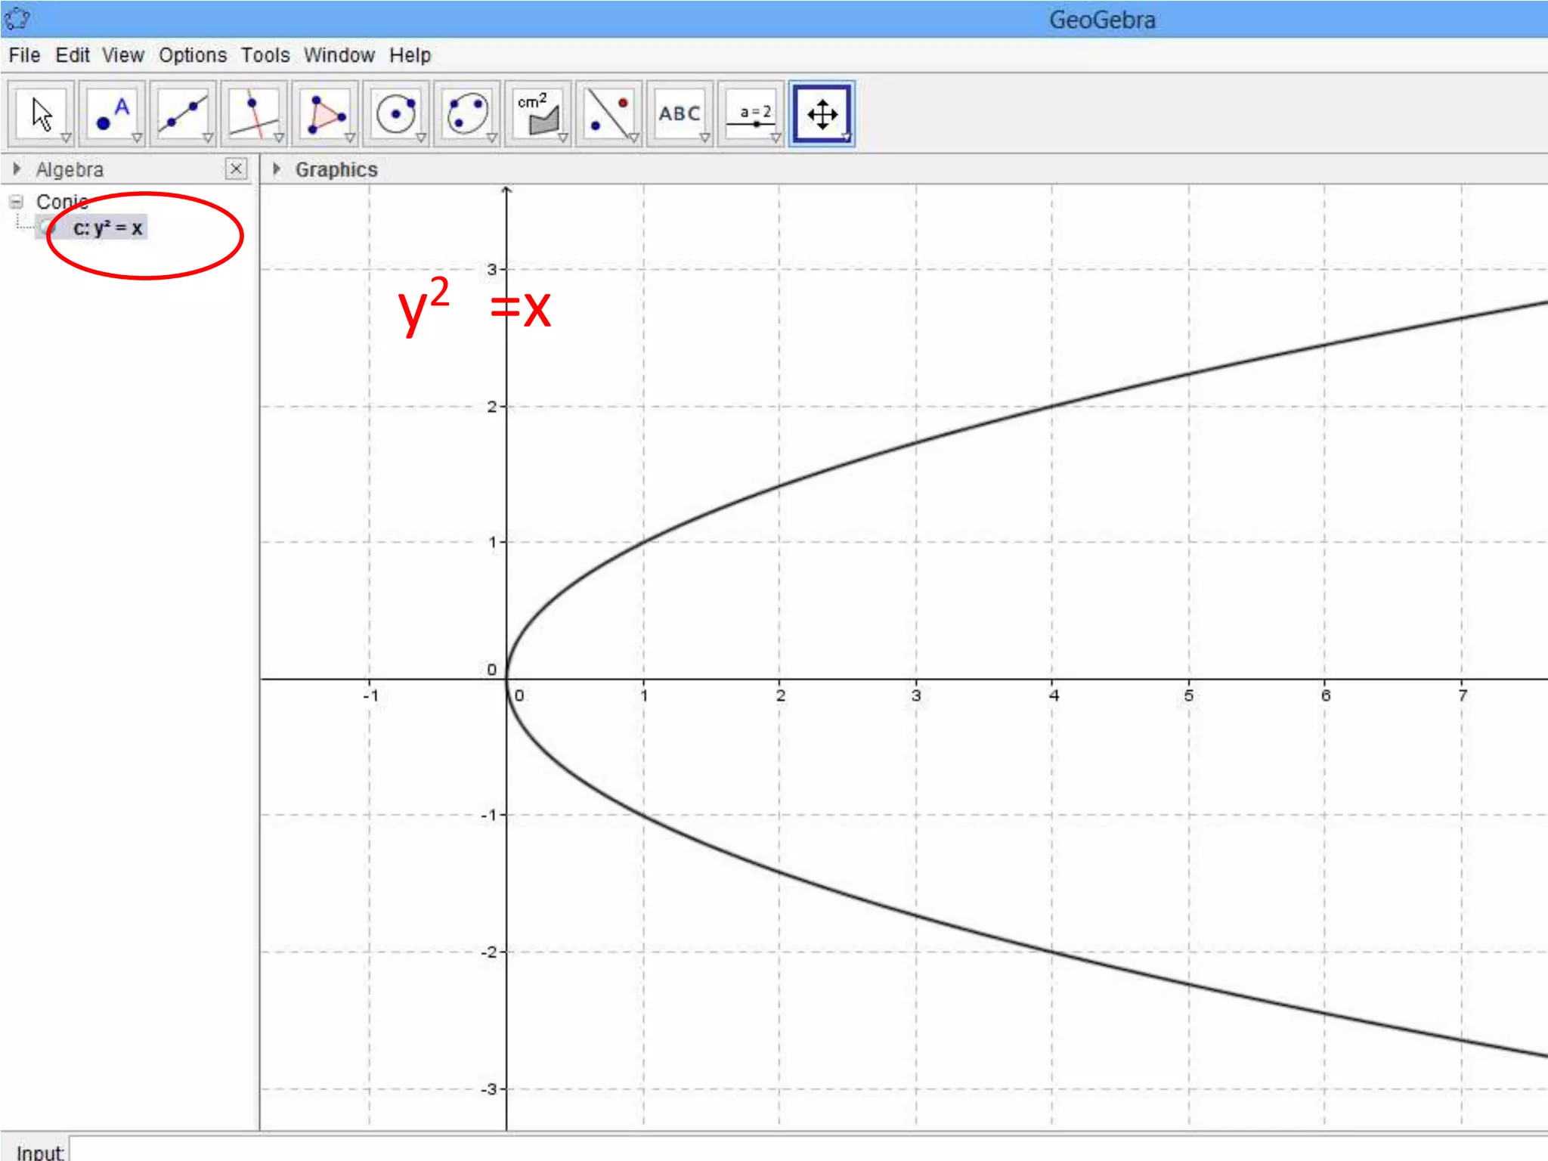Select the Area measurement tool
1548x1161 pixels.
pos(538,114)
